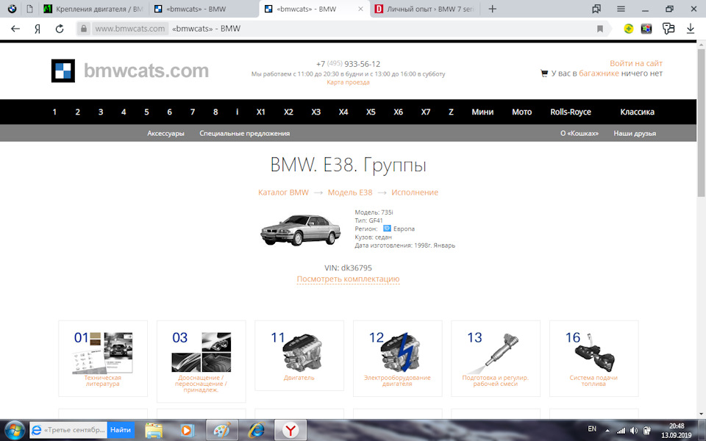
Task: Open Rolls-Royce in model menu
Action: point(571,112)
